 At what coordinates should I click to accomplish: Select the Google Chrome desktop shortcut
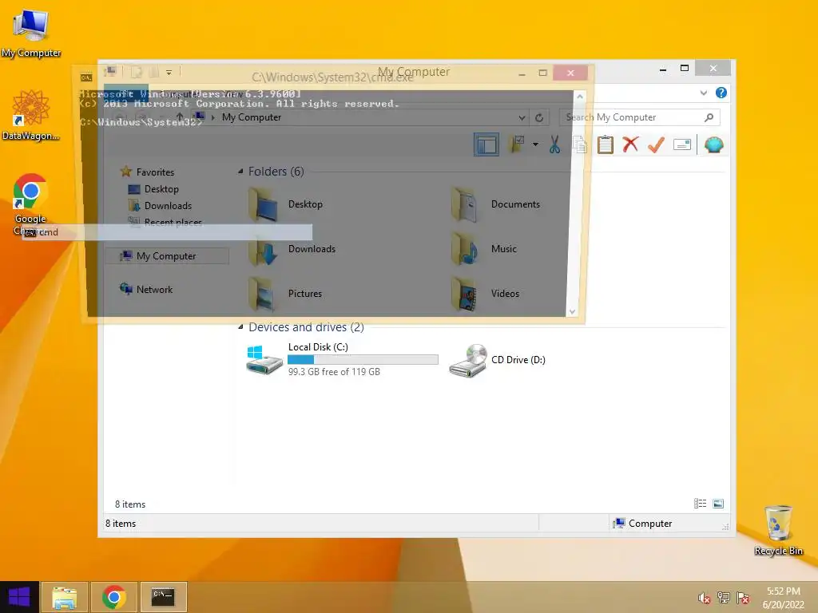(30, 204)
